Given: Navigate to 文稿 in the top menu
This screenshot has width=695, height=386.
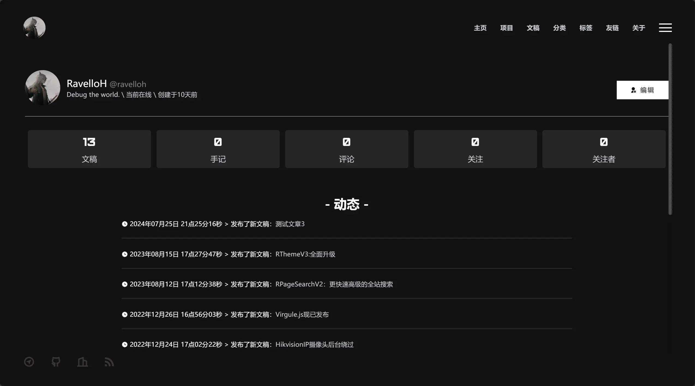Looking at the screenshot, I should [533, 28].
